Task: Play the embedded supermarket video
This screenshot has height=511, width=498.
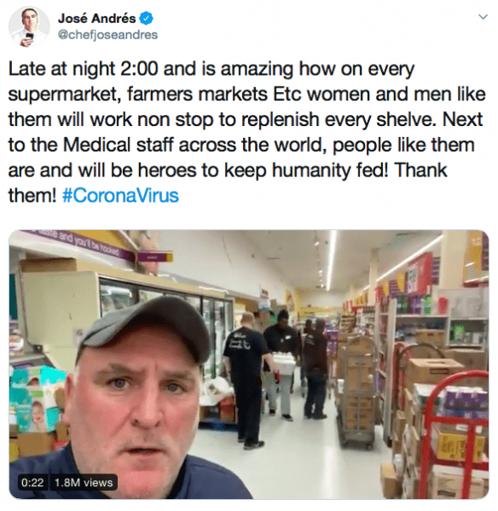Action: pos(249,365)
